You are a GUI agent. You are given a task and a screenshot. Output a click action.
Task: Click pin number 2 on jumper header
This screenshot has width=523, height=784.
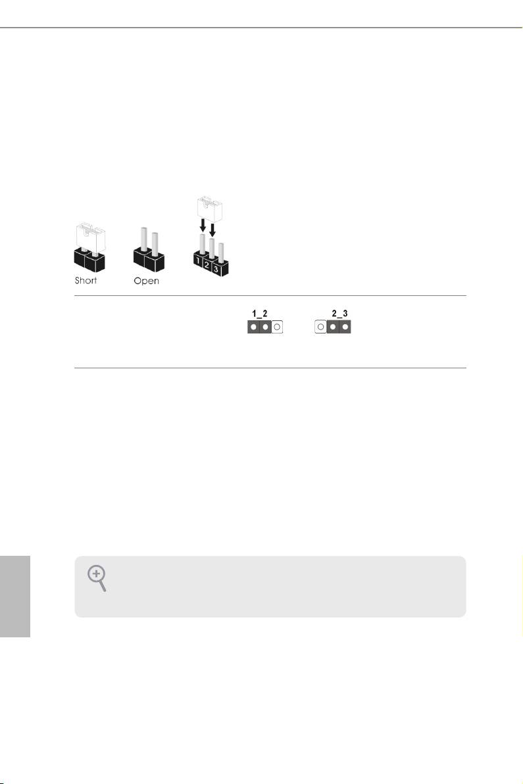tap(207, 266)
